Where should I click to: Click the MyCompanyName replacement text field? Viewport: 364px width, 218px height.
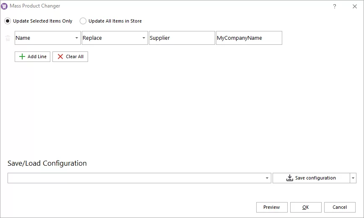(x=249, y=38)
